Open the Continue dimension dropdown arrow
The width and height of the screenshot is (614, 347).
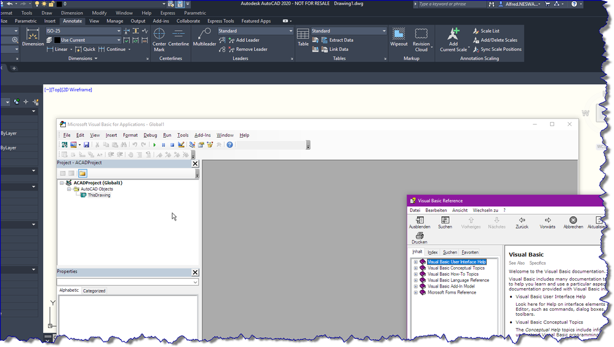tap(129, 50)
